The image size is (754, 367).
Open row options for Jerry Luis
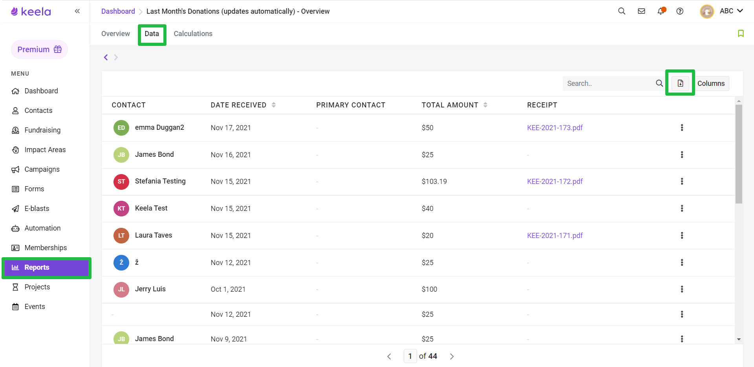pos(682,289)
